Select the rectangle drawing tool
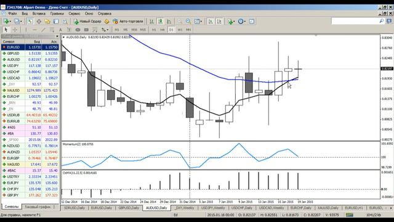Screen dimensions: 394x222 click(86, 30)
